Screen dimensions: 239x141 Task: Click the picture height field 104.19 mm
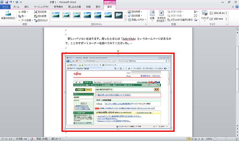(x=219, y=13)
